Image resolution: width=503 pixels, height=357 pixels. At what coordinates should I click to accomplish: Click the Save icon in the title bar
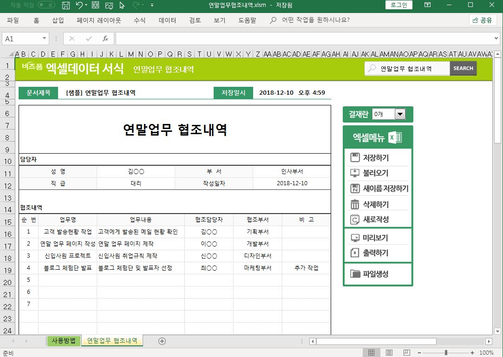66,6
